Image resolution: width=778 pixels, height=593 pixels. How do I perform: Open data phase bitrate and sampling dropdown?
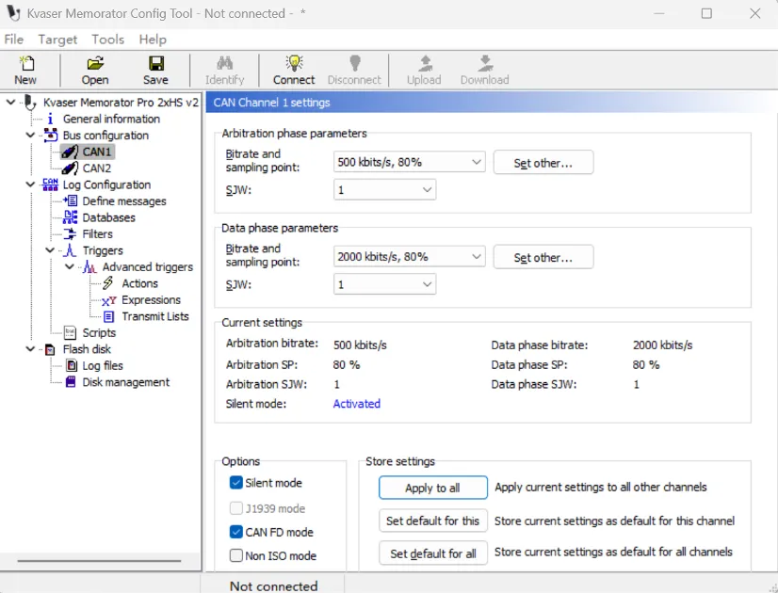(x=410, y=256)
